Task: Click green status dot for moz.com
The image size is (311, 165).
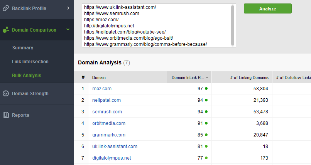Action: pyautogui.click(x=206, y=89)
